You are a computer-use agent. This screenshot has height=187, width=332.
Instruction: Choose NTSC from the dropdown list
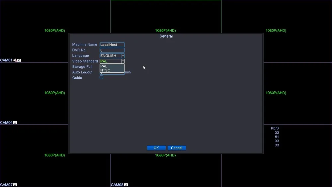(112, 70)
